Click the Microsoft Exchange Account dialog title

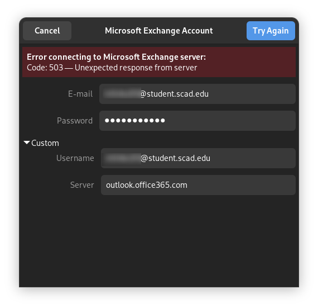[159, 31]
